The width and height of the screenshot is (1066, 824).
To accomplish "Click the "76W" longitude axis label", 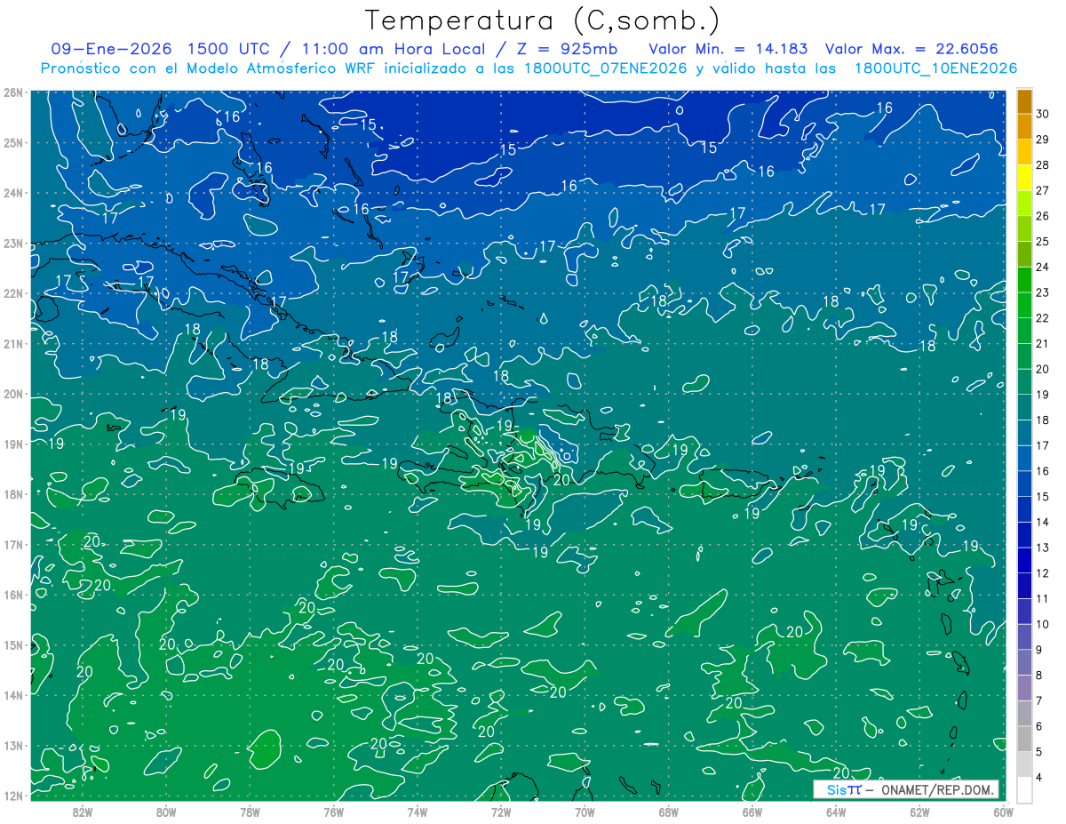I will click(x=333, y=812).
